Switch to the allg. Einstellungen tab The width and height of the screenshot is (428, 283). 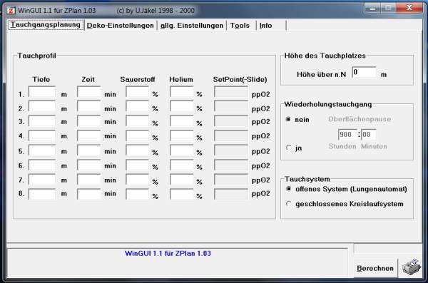[x=192, y=26]
